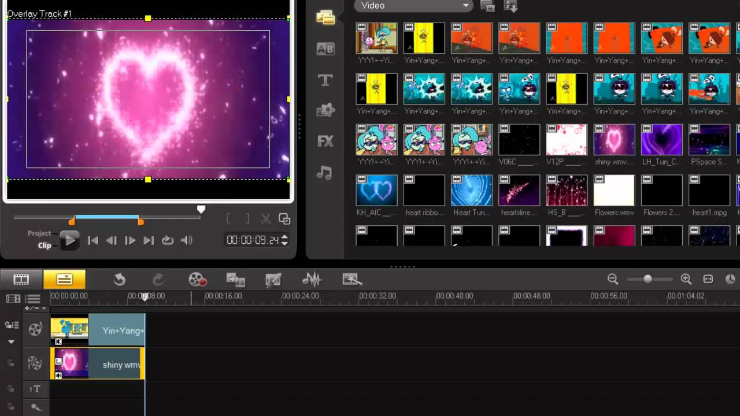740x416 pixels.
Task: Open the Batch Convert tool
Action: pos(235,280)
